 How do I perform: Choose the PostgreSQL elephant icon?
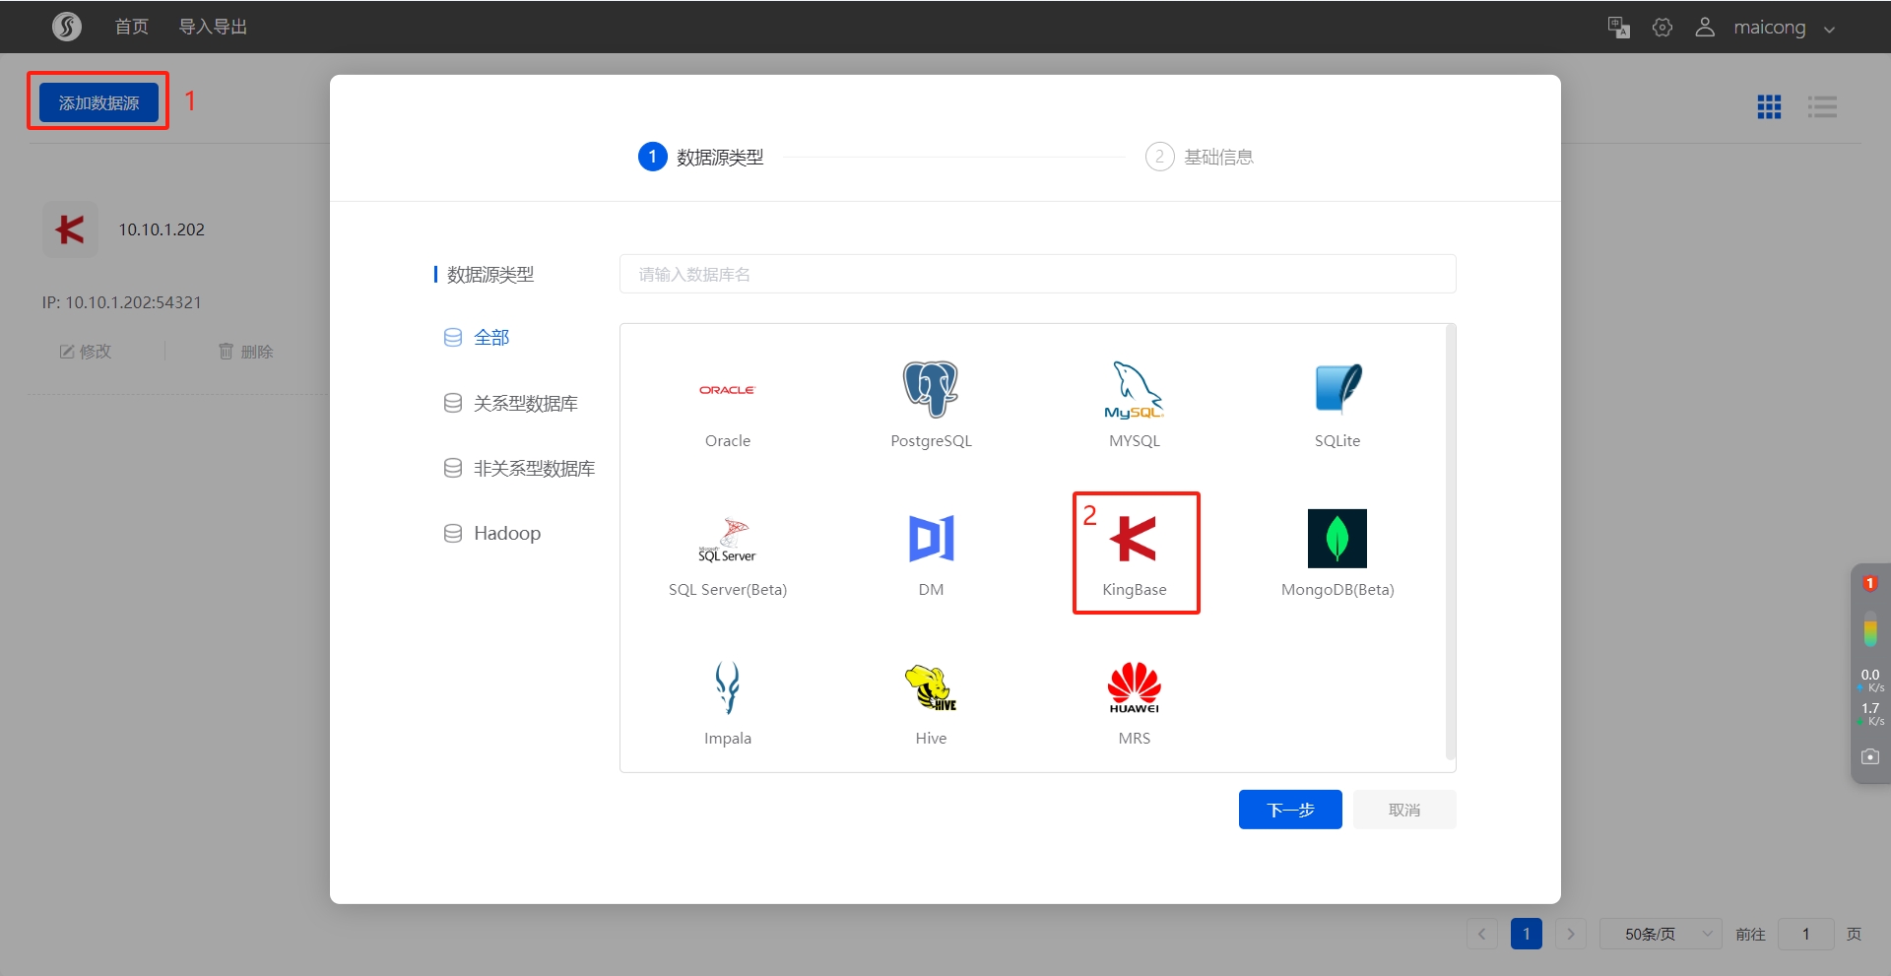pos(931,389)
